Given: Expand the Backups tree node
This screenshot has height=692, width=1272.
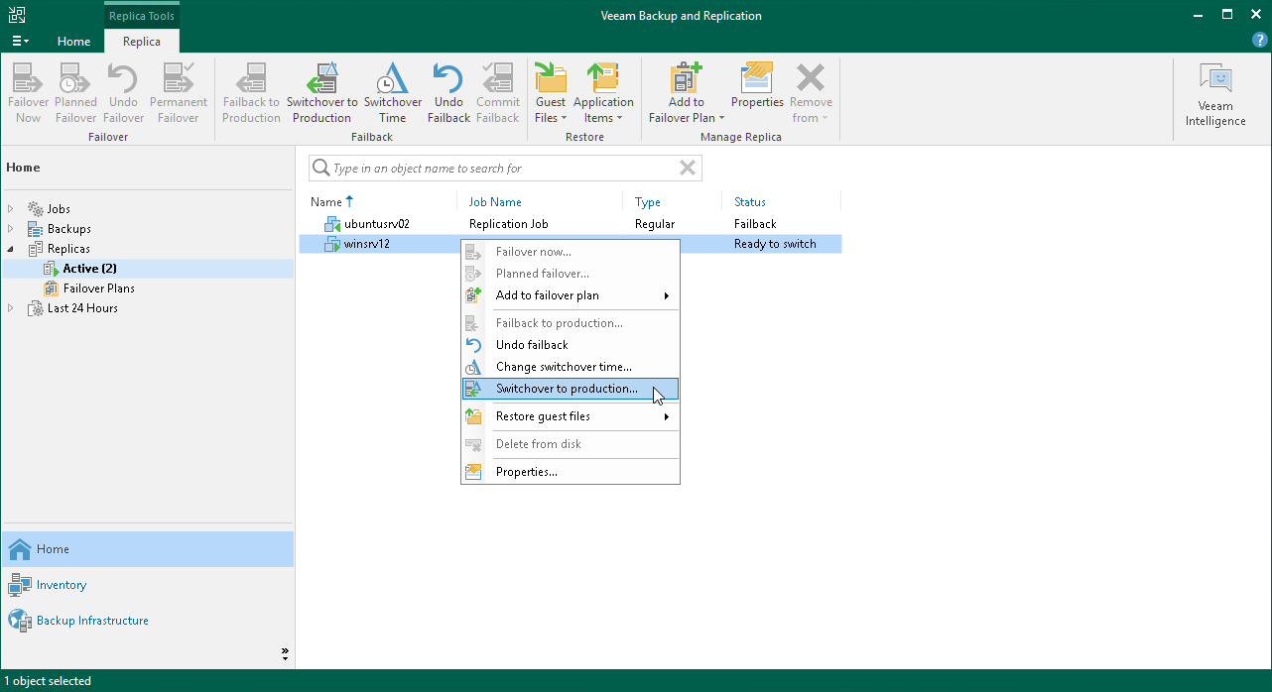Looking at the screenshot, I should coord(11,229).
